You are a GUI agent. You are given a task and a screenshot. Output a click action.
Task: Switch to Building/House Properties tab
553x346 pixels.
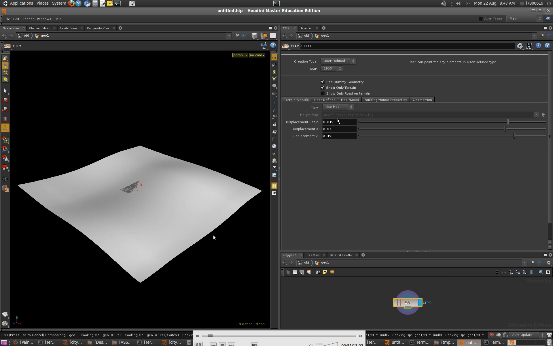click(386, 100)
